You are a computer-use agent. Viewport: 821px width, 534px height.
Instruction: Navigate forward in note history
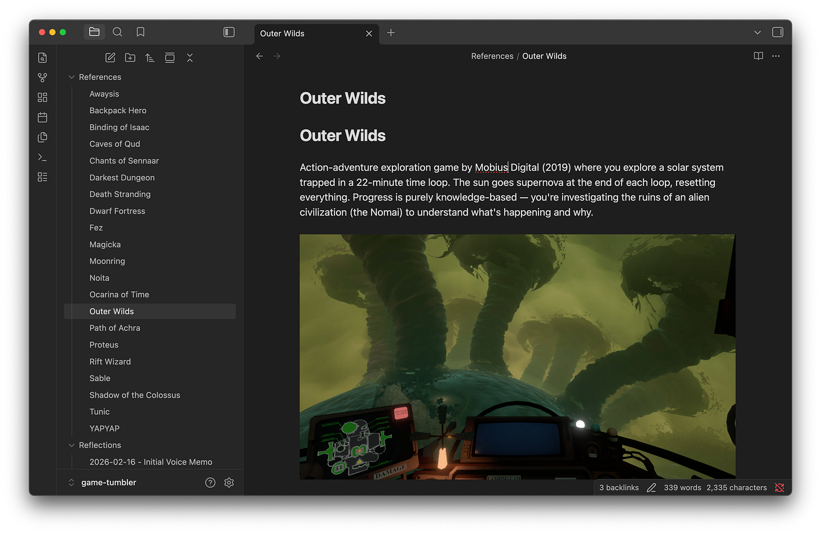click(x=277, y=56)
